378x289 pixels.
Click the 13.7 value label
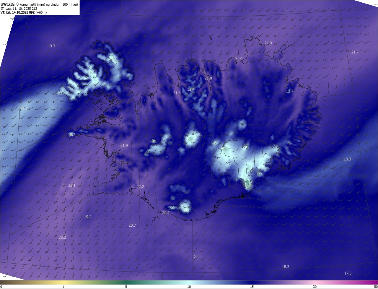click(290, 91)
